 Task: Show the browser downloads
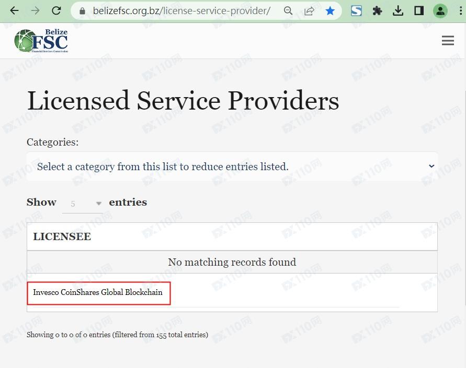pyautogui.click(x=398, y=11)
